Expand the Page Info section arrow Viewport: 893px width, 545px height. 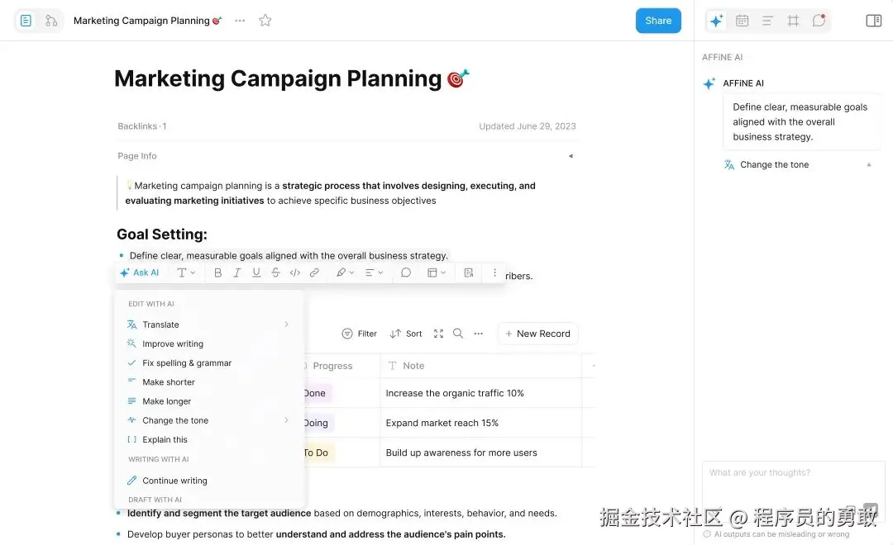click(x=571, y=156)
